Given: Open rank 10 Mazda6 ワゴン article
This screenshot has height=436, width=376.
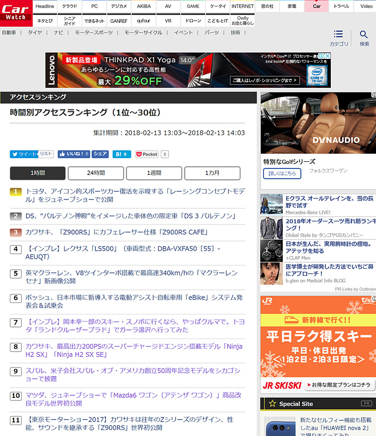Looking at the screenshot, I should (133, 399).
